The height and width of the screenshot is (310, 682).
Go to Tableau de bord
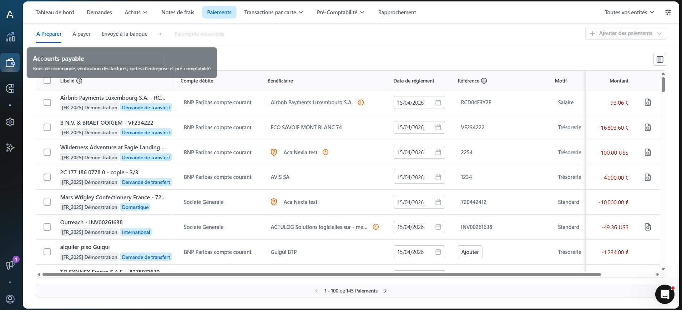pyautogui.click(x=55, y=12)
